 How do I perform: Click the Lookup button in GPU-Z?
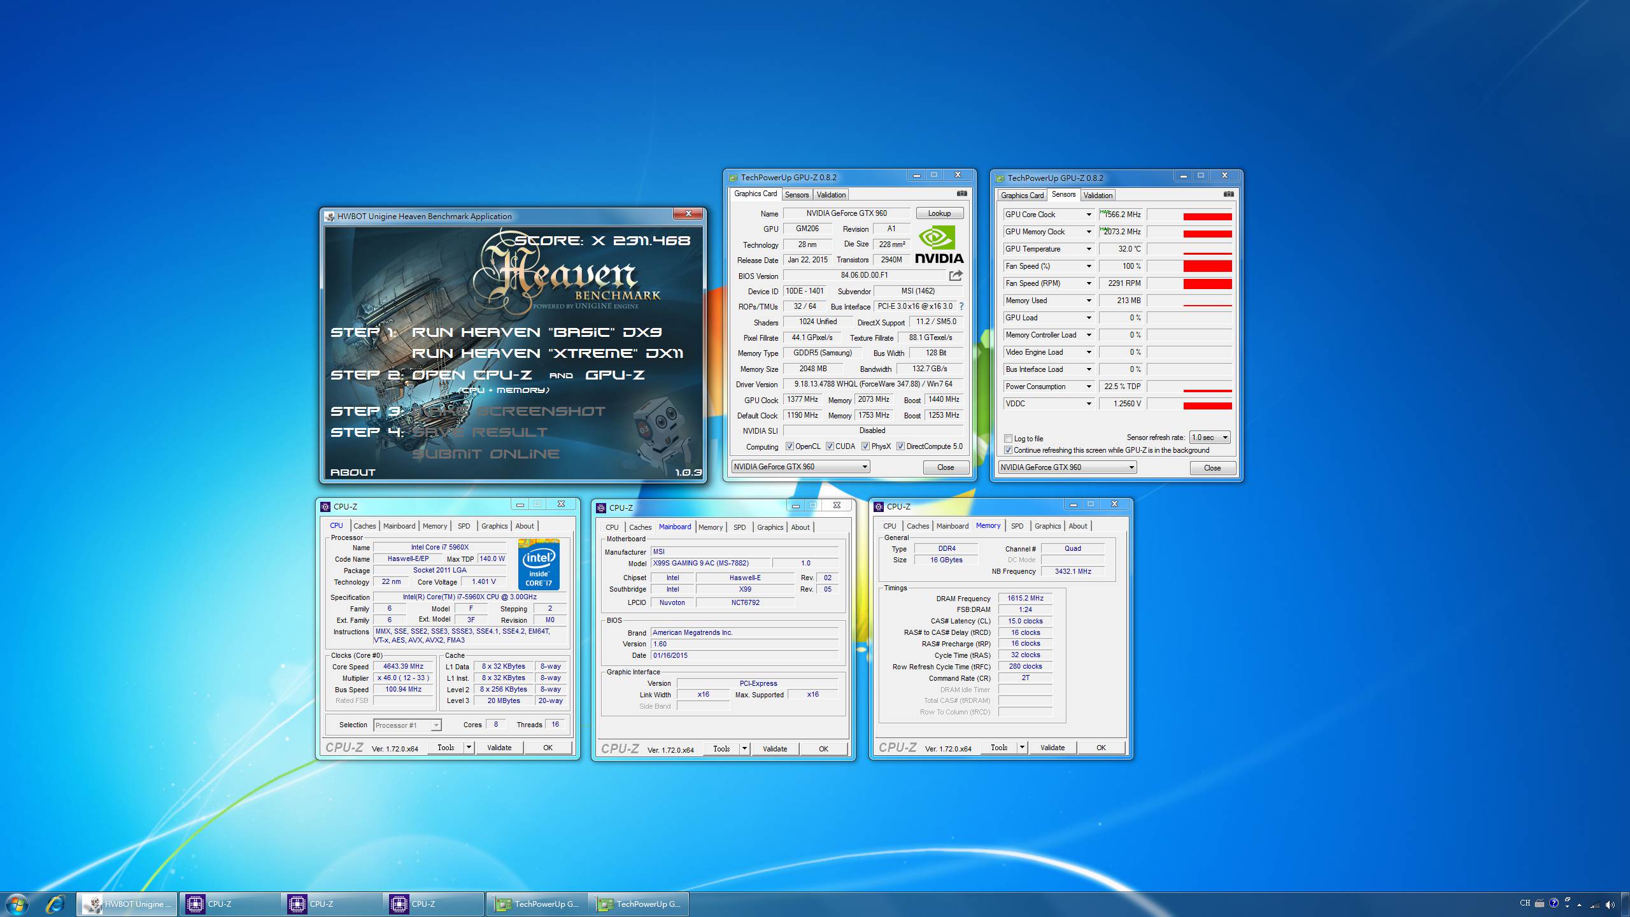click(939, 213)
